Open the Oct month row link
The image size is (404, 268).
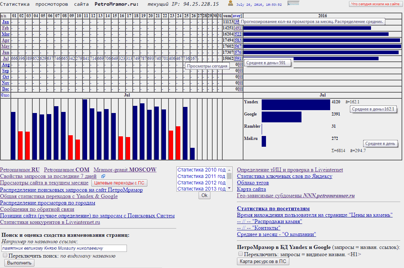(x=6, y=77)
